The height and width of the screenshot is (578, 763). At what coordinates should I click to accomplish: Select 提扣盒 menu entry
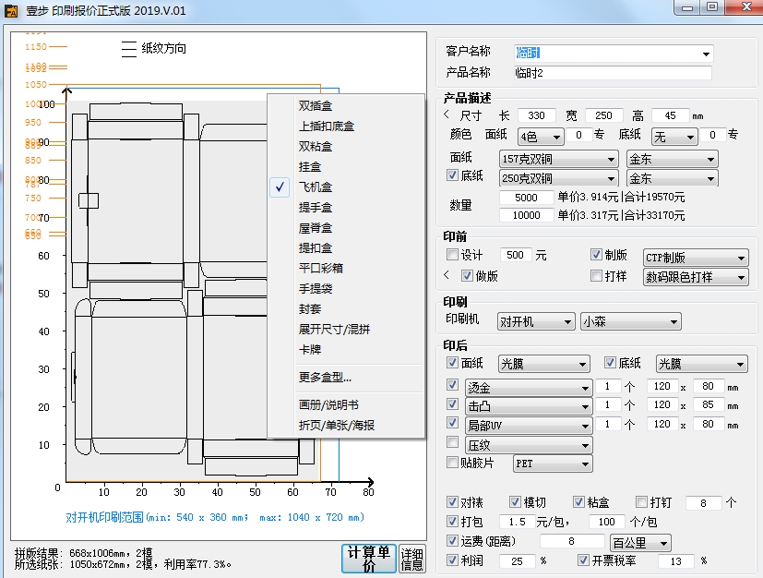pyautogui.click(x=316, y=247)
